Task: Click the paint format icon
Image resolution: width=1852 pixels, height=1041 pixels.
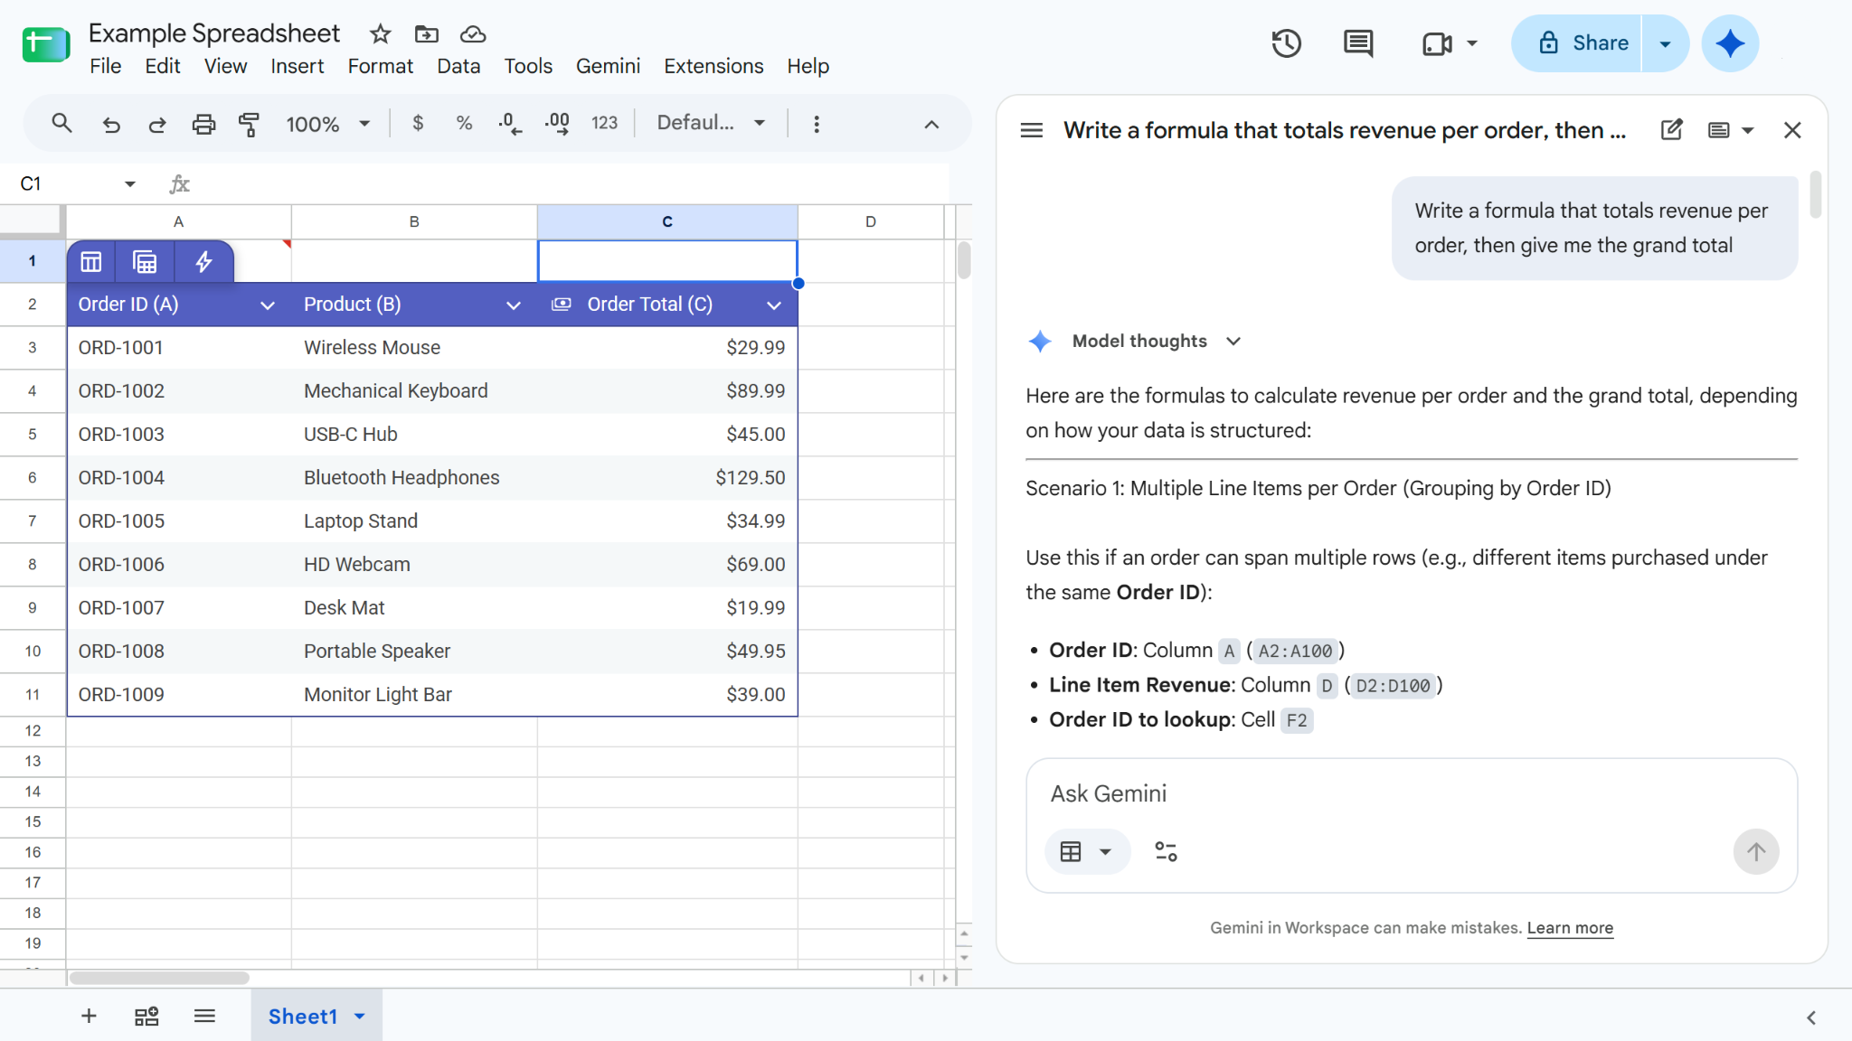Action: coord(249,124)
